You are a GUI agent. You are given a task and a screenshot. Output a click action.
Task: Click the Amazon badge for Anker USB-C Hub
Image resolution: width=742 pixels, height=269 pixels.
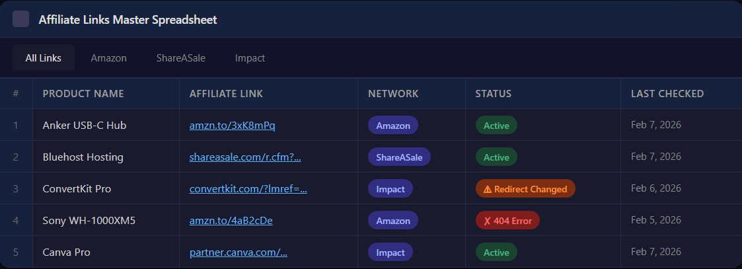(393, 125)
